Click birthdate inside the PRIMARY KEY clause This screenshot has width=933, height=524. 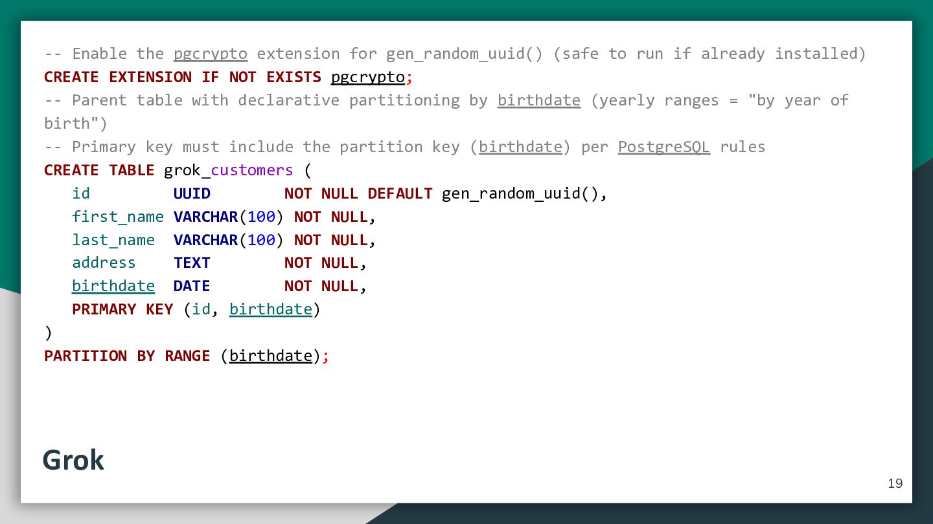pyautogui.click(x=271, y=309)
